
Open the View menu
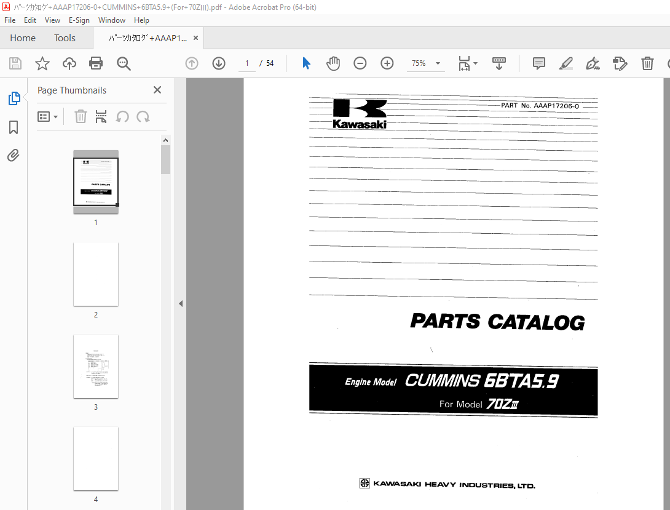[x=52, y=20]
